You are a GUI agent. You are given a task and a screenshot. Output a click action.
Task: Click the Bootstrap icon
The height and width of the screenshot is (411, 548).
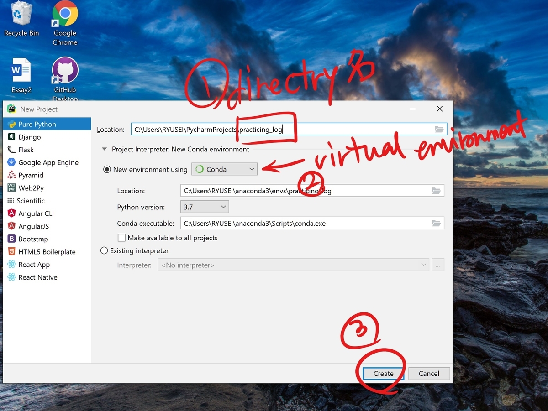[11, 239]
